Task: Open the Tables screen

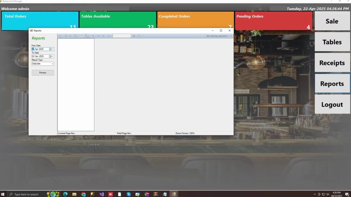Action: point(332,42)
